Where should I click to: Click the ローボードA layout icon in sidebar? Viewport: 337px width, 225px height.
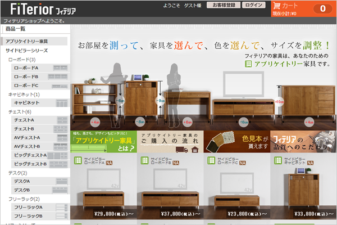coord(60,67)
